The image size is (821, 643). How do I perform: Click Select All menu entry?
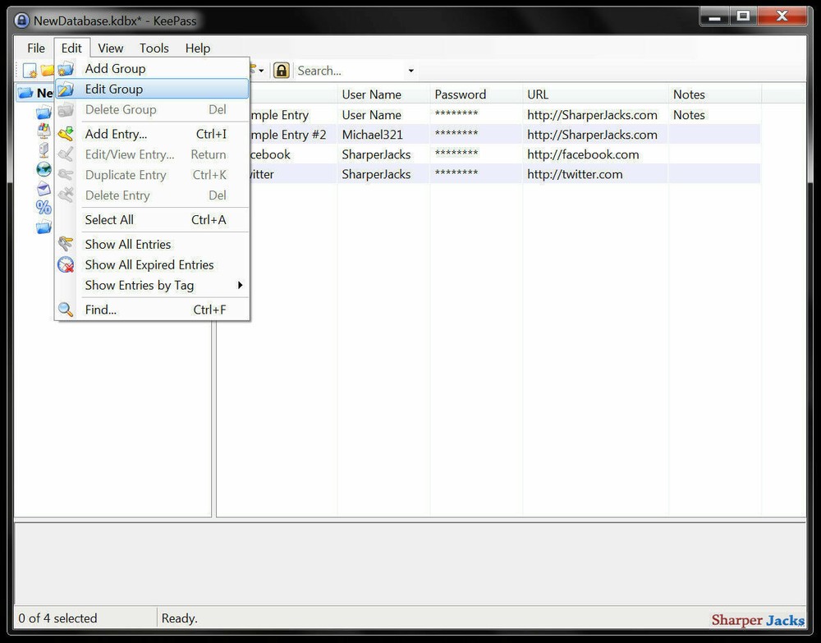coord(108,219)
